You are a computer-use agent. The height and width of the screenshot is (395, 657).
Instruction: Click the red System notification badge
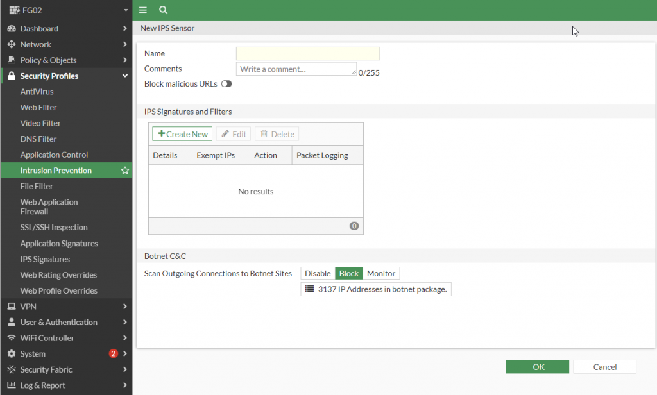[x=114, y=353]
